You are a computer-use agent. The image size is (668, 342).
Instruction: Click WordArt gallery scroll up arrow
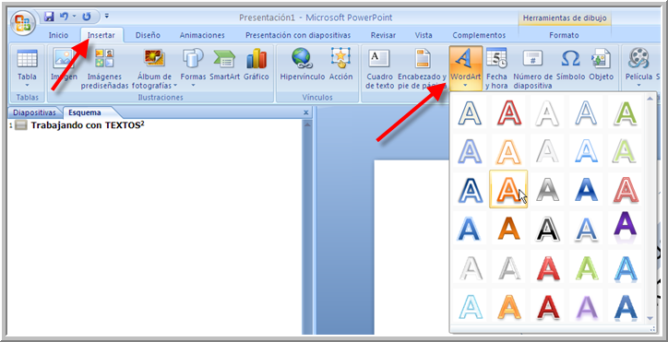650,99
